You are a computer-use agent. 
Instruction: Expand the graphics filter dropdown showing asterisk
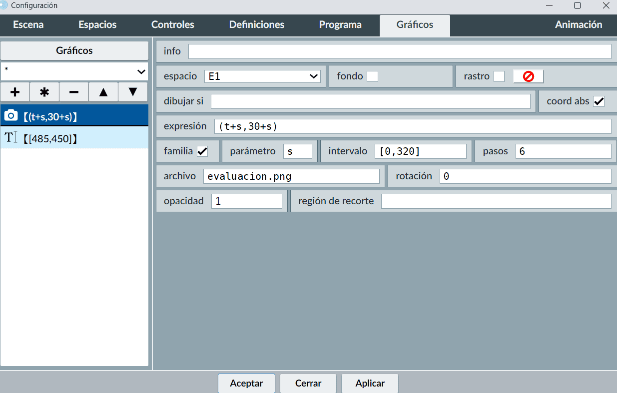(74, 71)
